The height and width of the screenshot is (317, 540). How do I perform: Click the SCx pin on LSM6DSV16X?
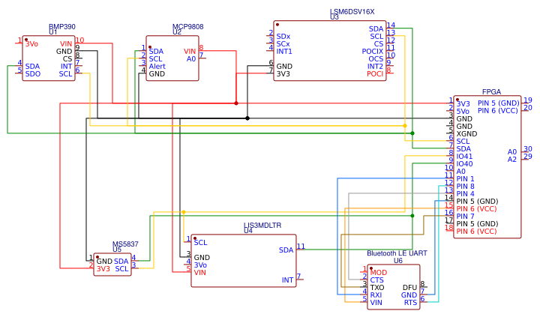283,43
